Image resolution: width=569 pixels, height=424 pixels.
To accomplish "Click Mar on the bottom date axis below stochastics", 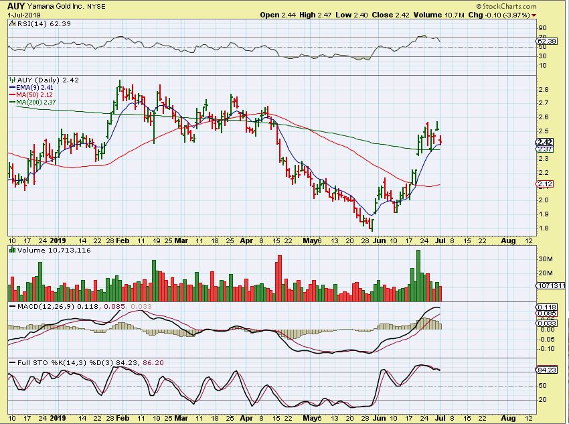I will pyautogui.click(x=181, y=418).
